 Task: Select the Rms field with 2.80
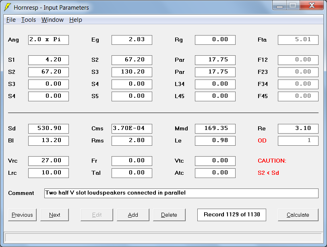point(132,140)
